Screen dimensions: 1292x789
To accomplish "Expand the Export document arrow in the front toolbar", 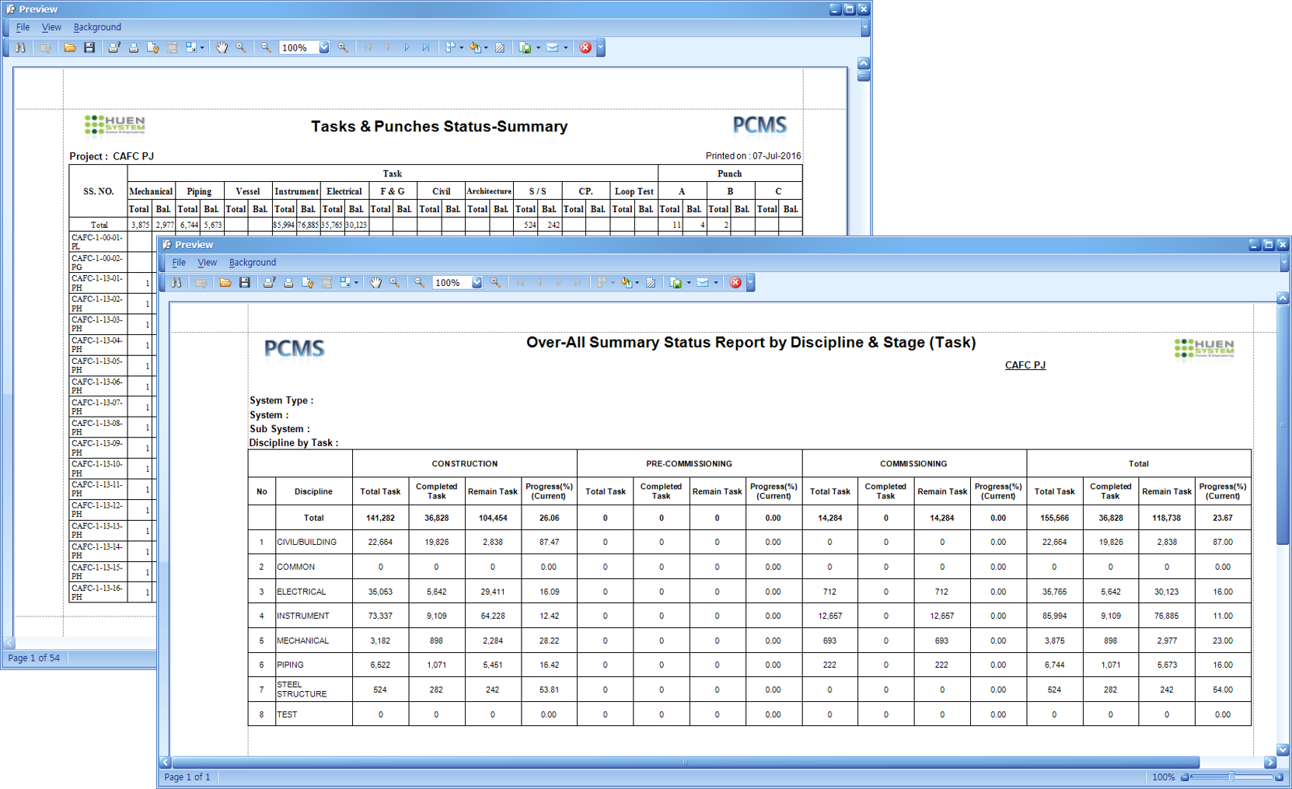I will coord(689,283).
